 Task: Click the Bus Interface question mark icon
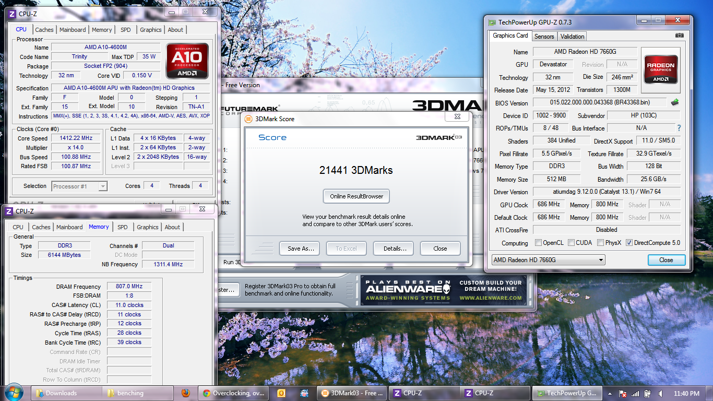coord(679,128)
